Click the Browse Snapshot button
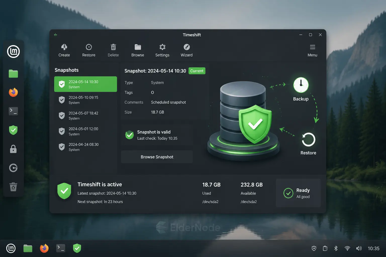The image size is (386, 257). [157, 157]
